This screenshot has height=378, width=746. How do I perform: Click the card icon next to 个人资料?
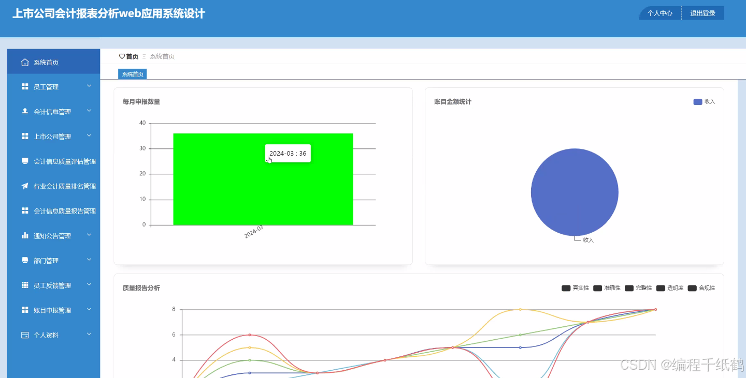pos(25,335)
